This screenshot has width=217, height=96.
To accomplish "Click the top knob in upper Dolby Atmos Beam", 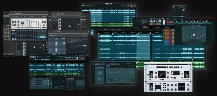I will tap(60, 20).
